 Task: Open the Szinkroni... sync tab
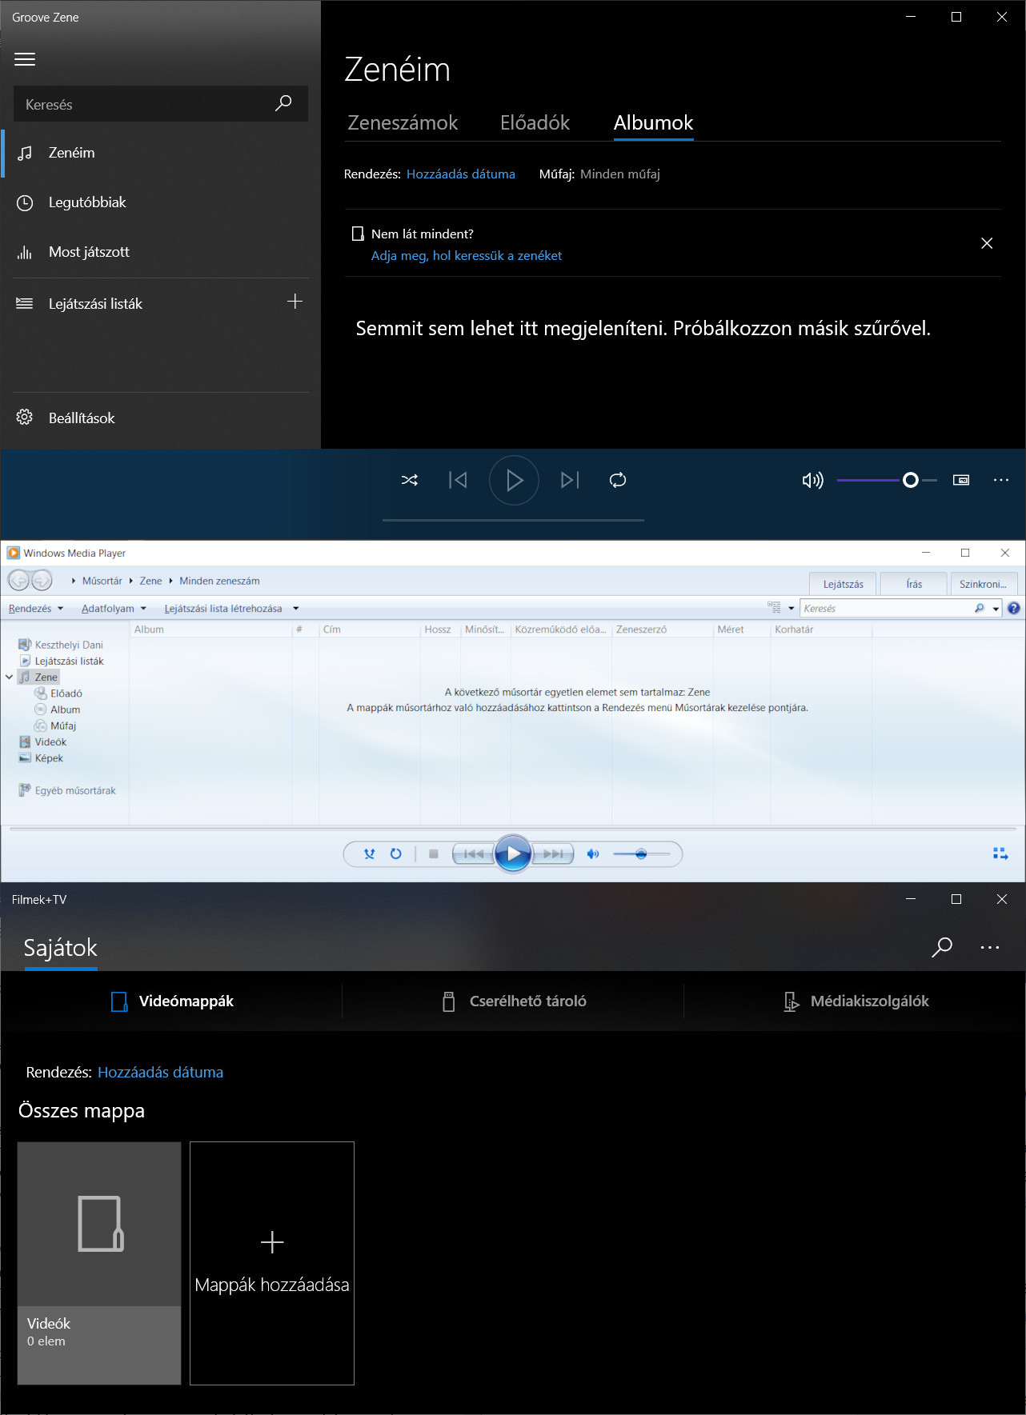(x=983, y=584)
